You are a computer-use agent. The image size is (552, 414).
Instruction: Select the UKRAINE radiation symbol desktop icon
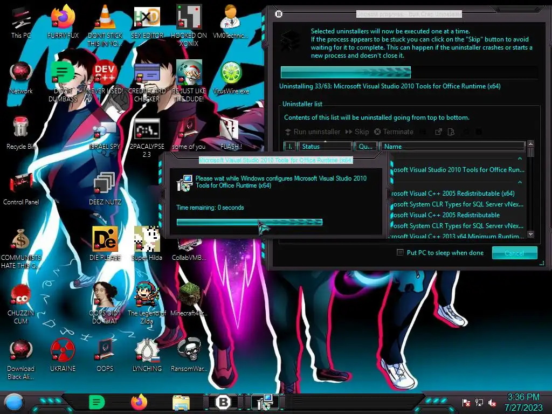(63, 355)
